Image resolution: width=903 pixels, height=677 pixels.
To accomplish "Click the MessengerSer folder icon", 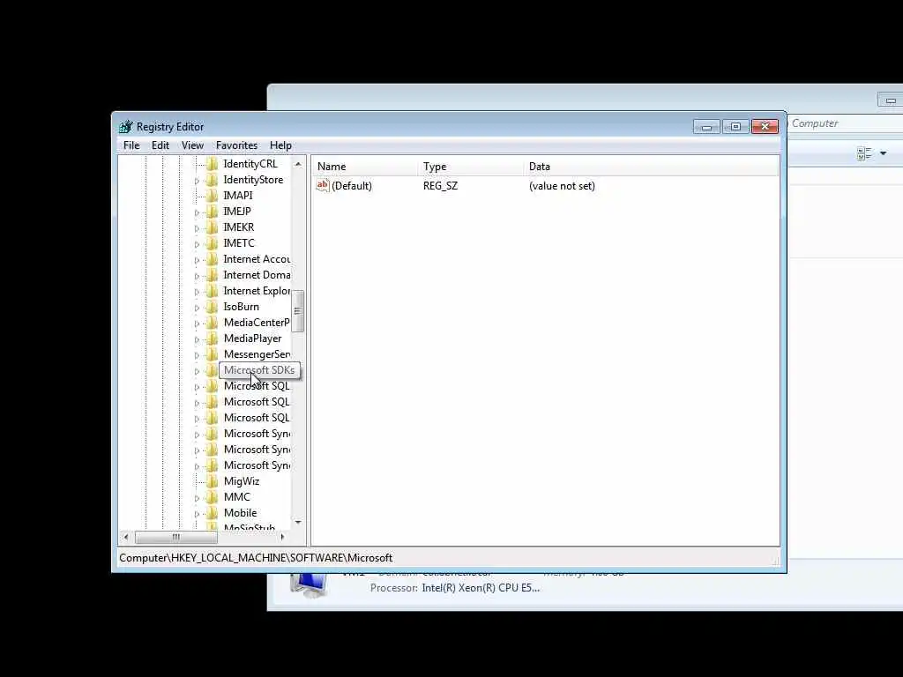I will (x=212, y=354).
